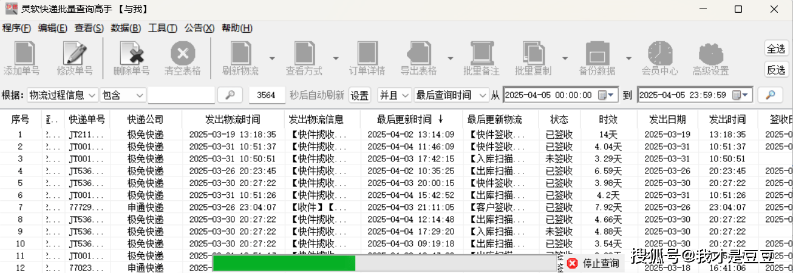Click the 发出物流信息 column header

point(322,119)
